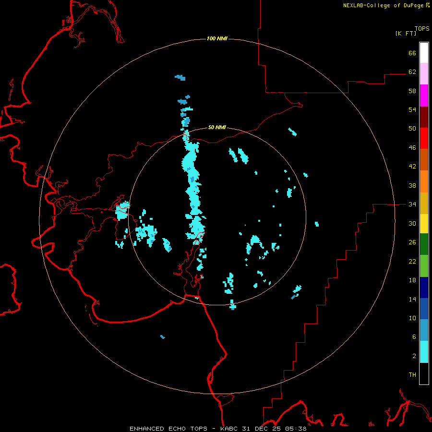Click the "6" legend value

pos(414,337)
